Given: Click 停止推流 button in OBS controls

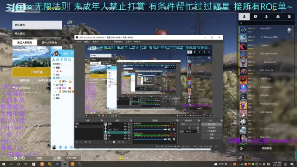Looking at the screenshot, I should 212,124.
